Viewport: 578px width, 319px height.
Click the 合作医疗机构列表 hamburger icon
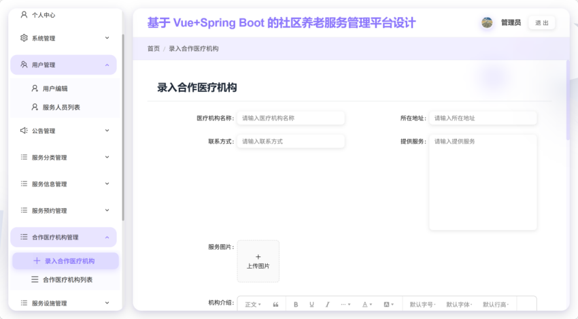[x=35, y=280]
